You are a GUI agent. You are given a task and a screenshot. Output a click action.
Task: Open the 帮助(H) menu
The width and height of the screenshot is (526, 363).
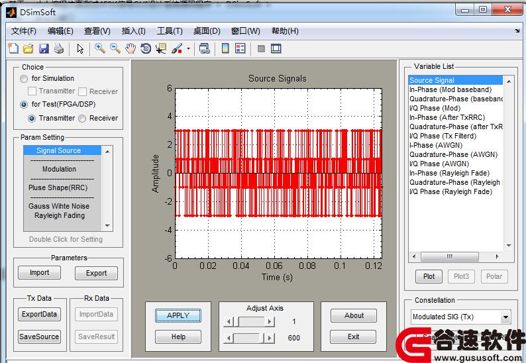[x=285, y=31]
